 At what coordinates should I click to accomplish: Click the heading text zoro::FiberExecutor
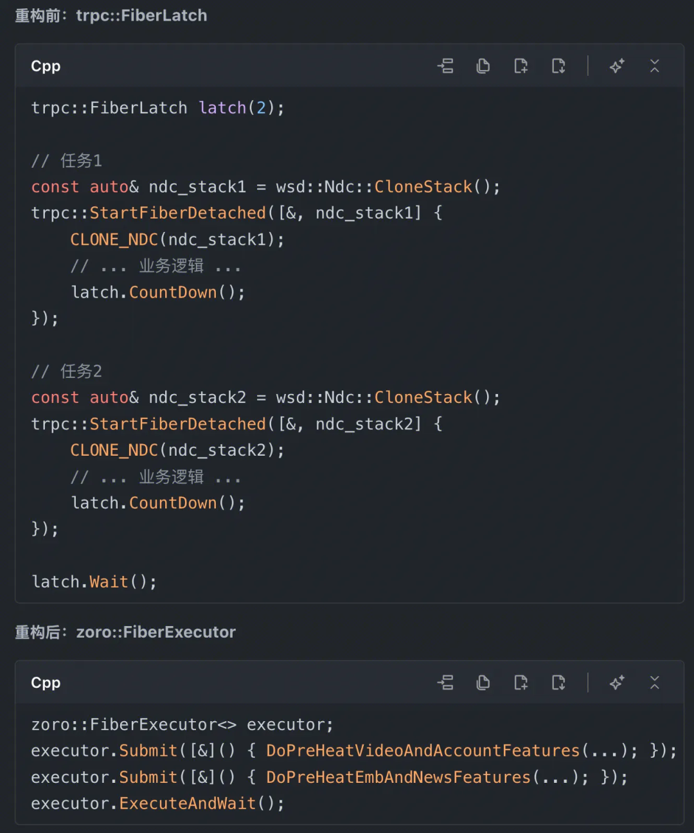pos(156,632)
